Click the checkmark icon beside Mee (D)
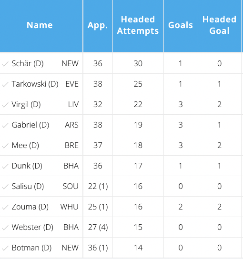The image size is (243, 259). (5, 146)
